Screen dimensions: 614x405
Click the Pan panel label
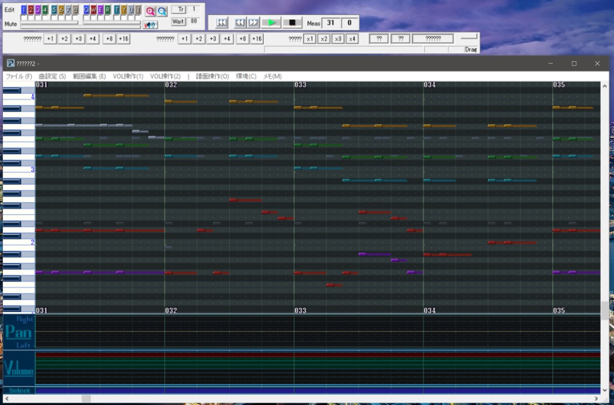click(x=19, y=332)
